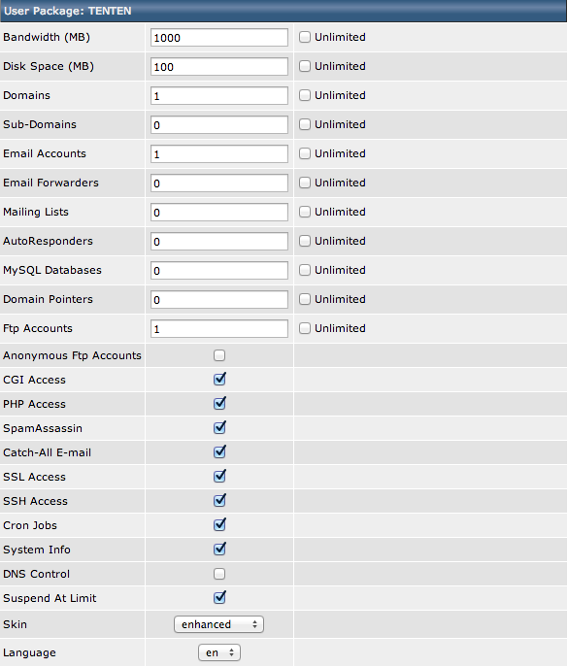Check Unlimited for Email Forwarders

click(x=305, y=183)
